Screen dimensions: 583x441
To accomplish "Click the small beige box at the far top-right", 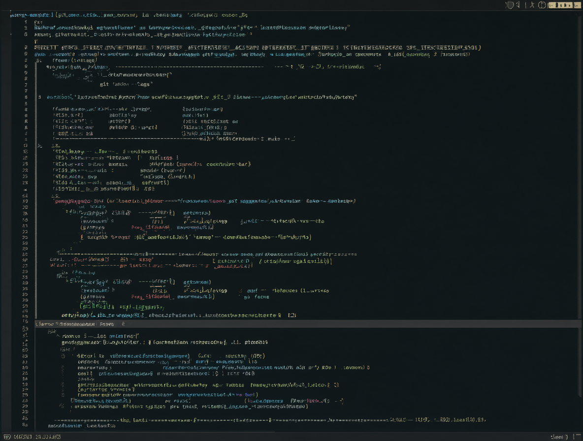I will [578, 5].
